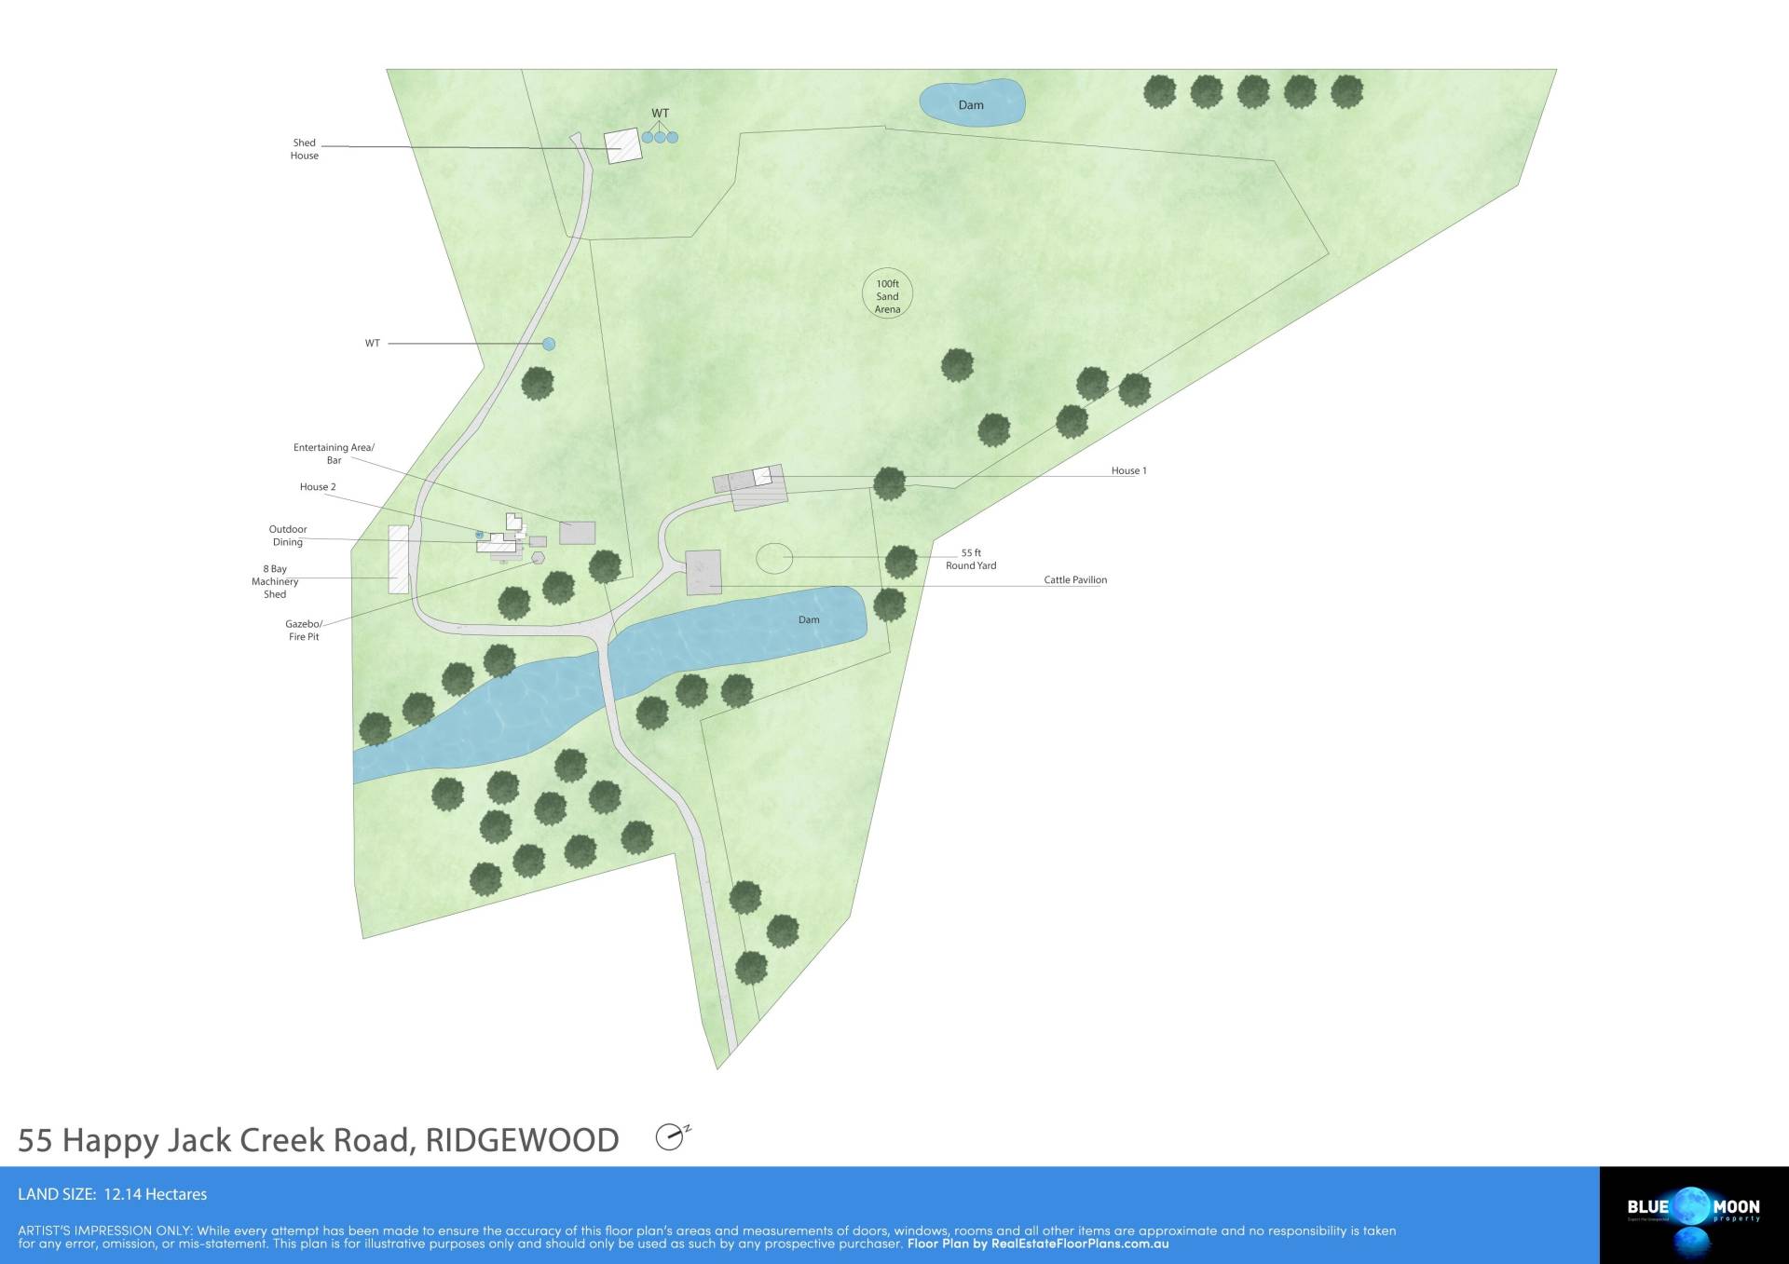Click the large Dam label in middle

click(809, 619)
